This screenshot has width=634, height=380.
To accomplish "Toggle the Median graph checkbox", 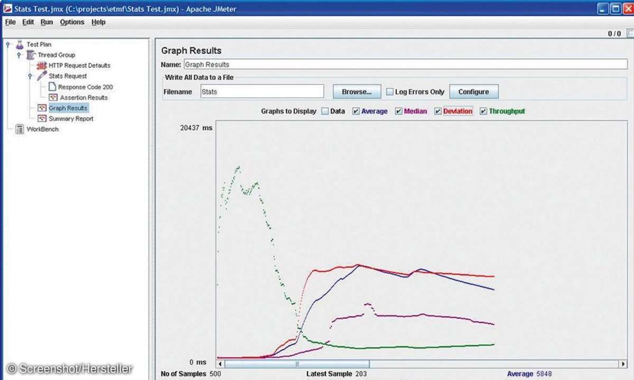I will 399,111.
